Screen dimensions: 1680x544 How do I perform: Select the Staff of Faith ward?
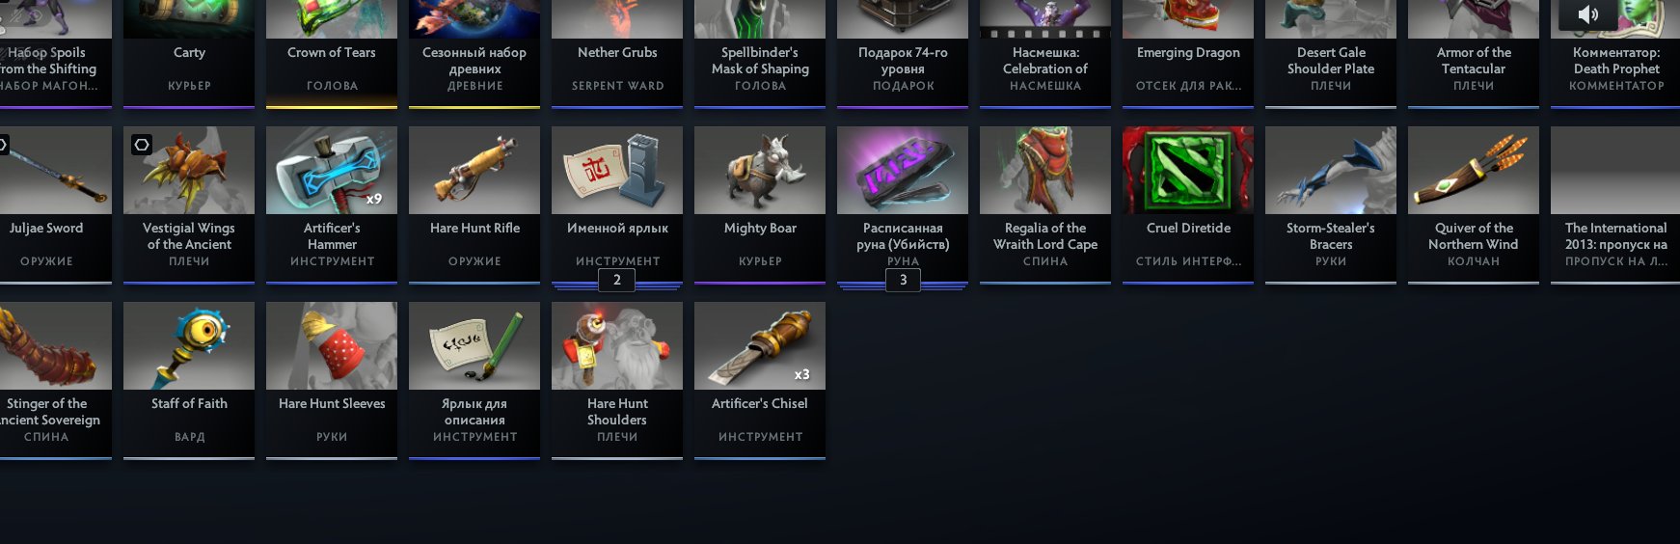pyautogui.click(x=189, y=380)
